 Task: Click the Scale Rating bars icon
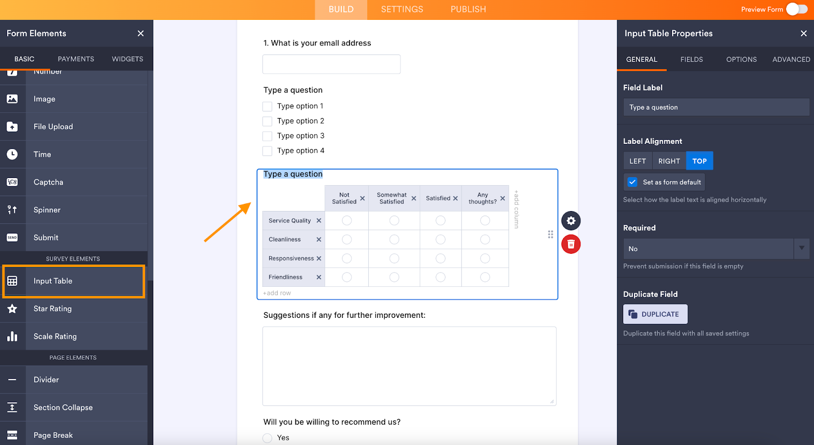pyautogui.click(x=12, y=336)
